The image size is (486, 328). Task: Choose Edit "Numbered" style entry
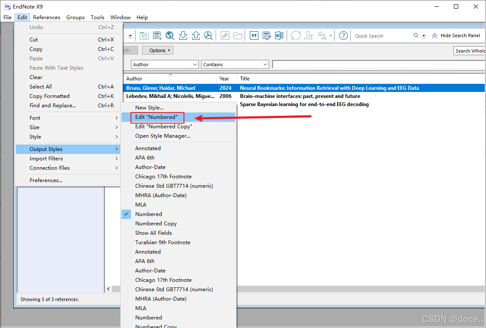click(178, 117)
